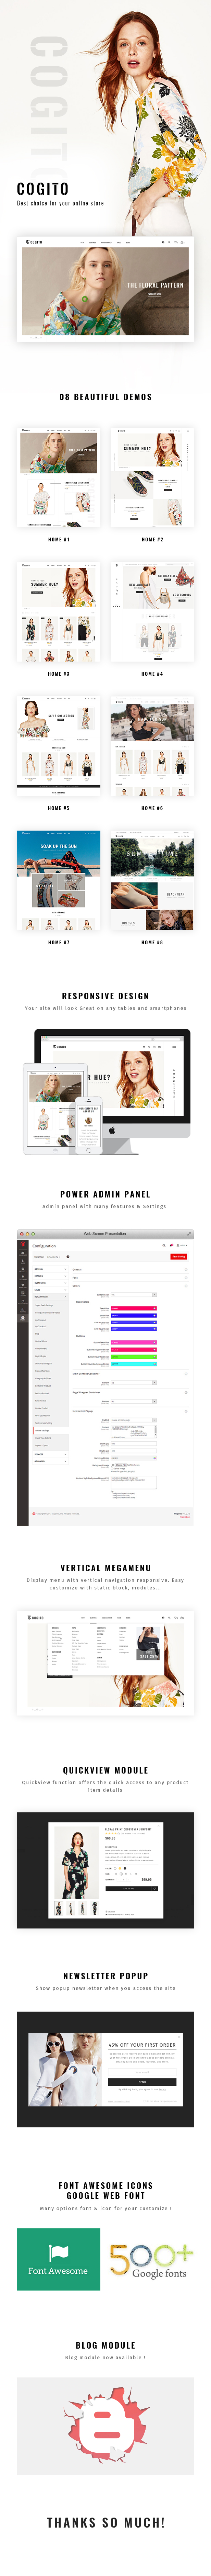Click the iMac screen in responsive mockup

click(112, 1075)
